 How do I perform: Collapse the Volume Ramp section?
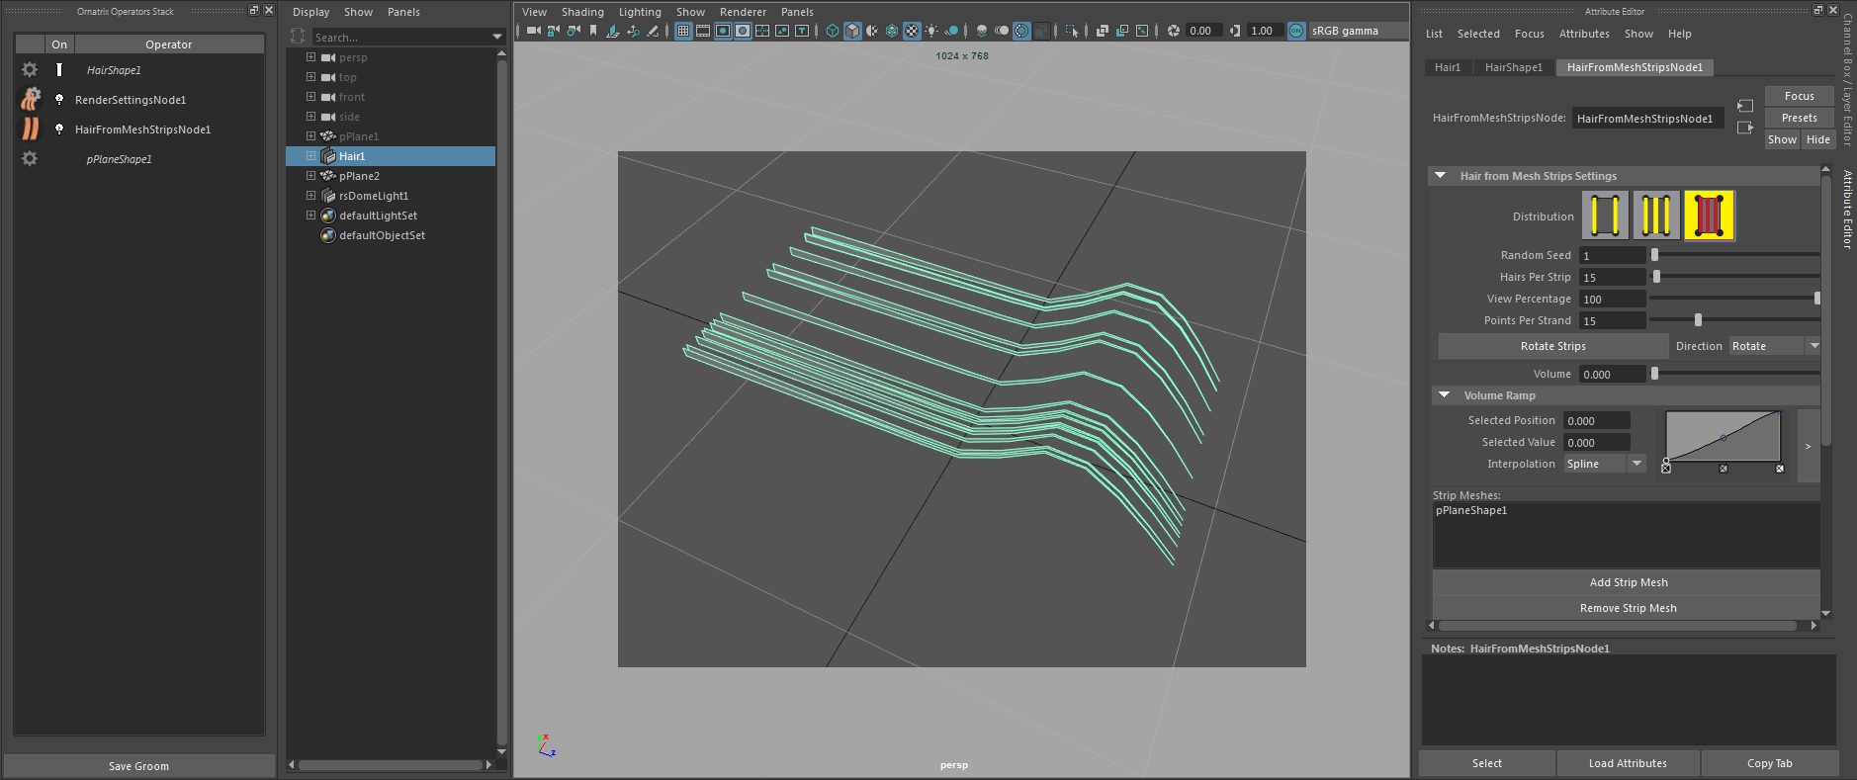[x=1444, y=395]
